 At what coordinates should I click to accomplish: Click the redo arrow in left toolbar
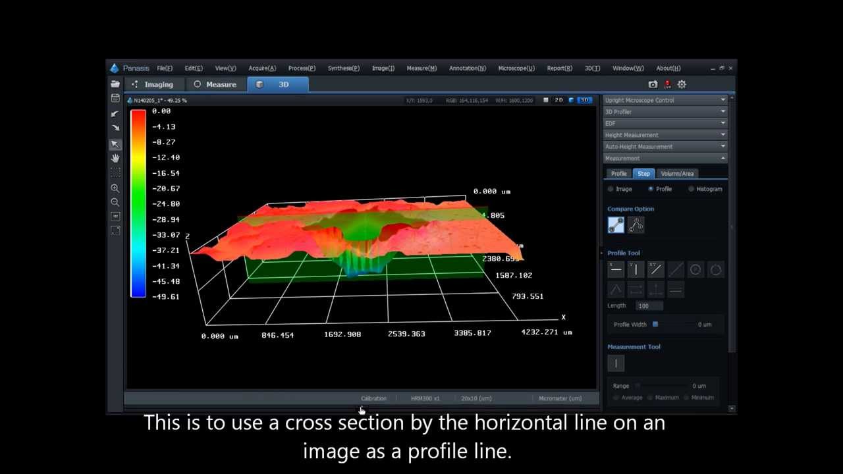click(x=115, y=128)
